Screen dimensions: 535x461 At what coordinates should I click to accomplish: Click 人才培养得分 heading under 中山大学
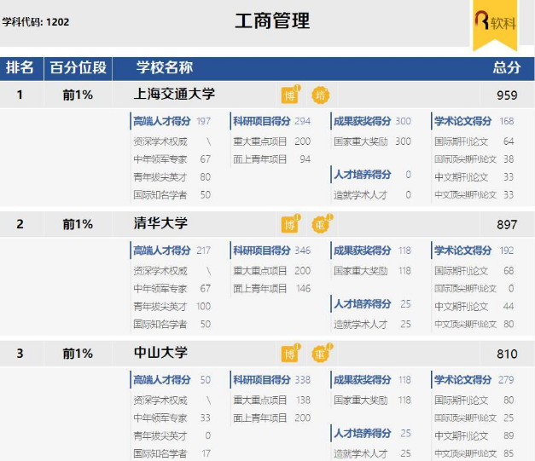pyautogui.click(x=363, y=433)
